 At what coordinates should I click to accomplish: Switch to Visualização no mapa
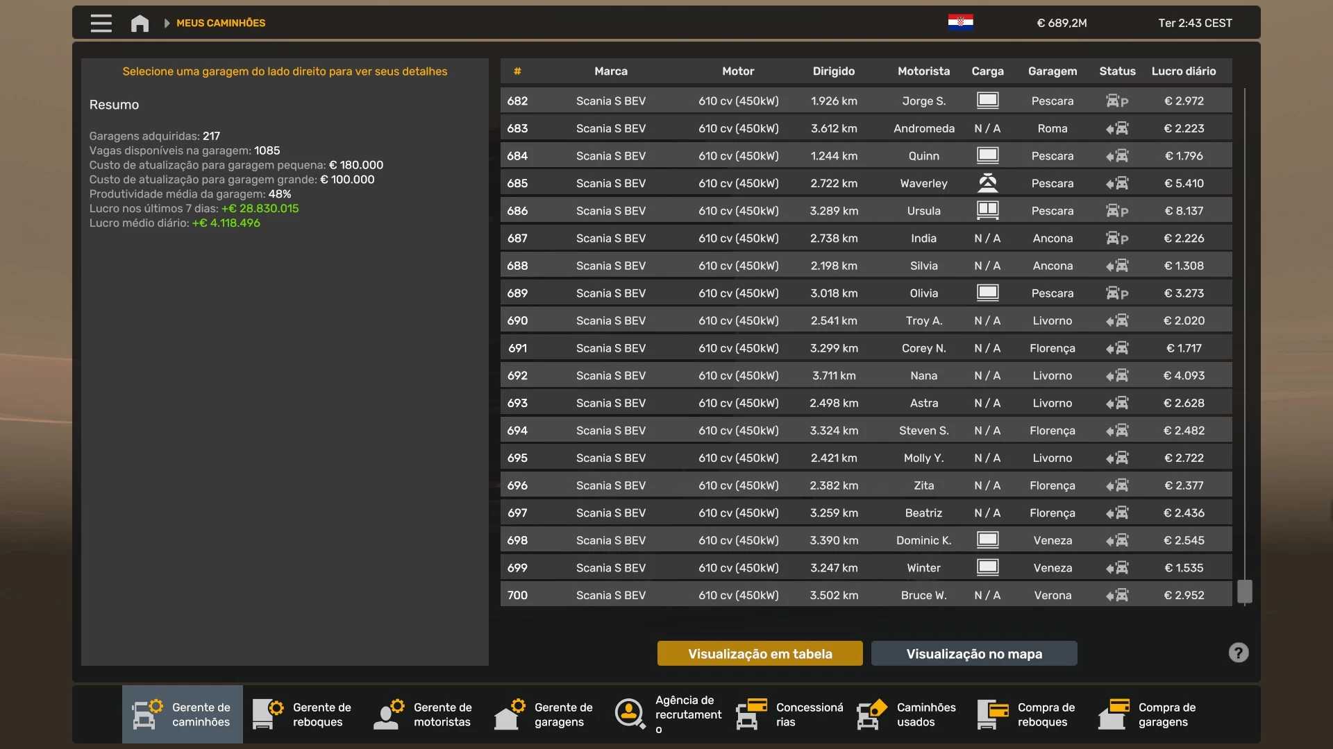coord(973,653)
